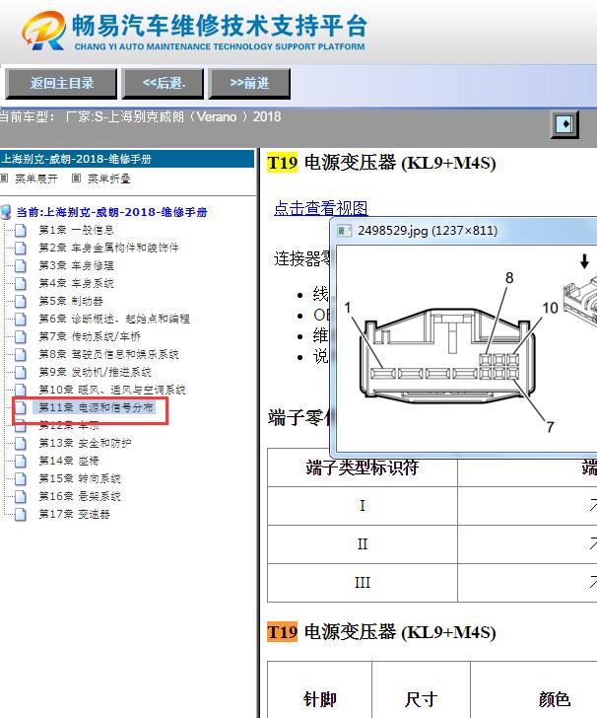Screen dimensions: 597x718
Task: Open chapter 第16章 悬架系统
Action: coord(80,497)
